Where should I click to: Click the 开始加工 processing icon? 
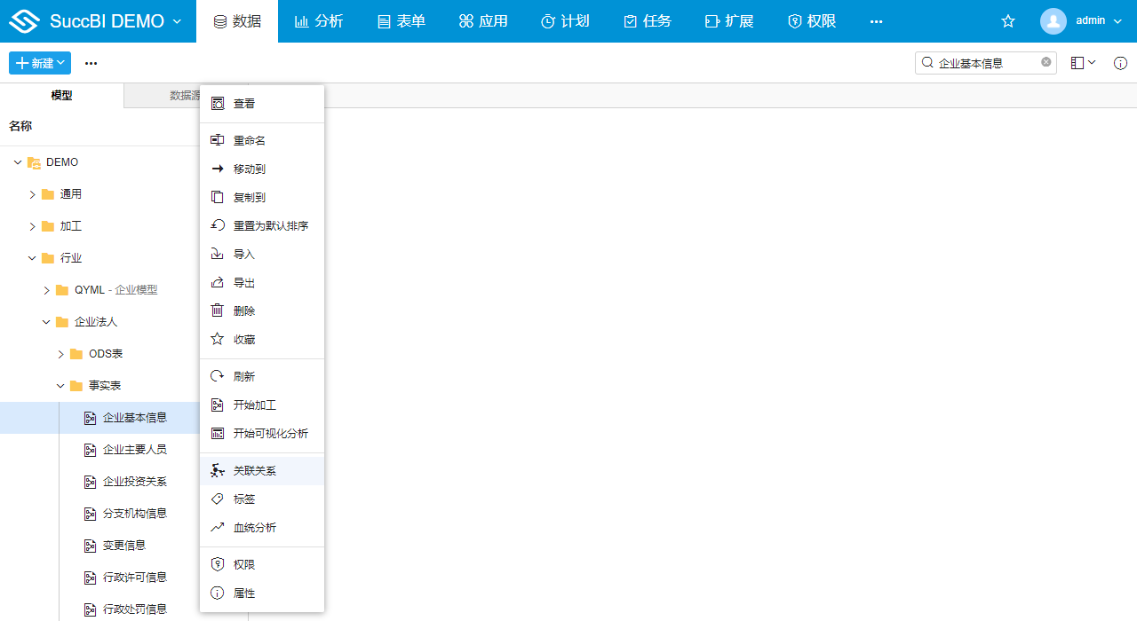pos(218,405)
